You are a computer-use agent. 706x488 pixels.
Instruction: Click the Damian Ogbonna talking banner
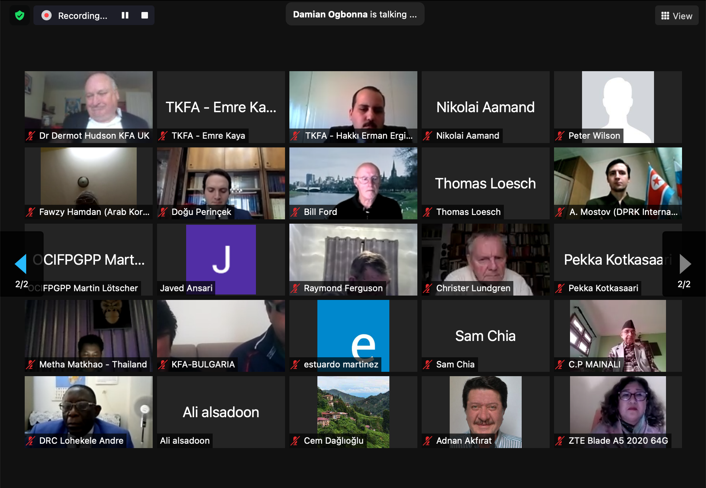tap(355, 14)
